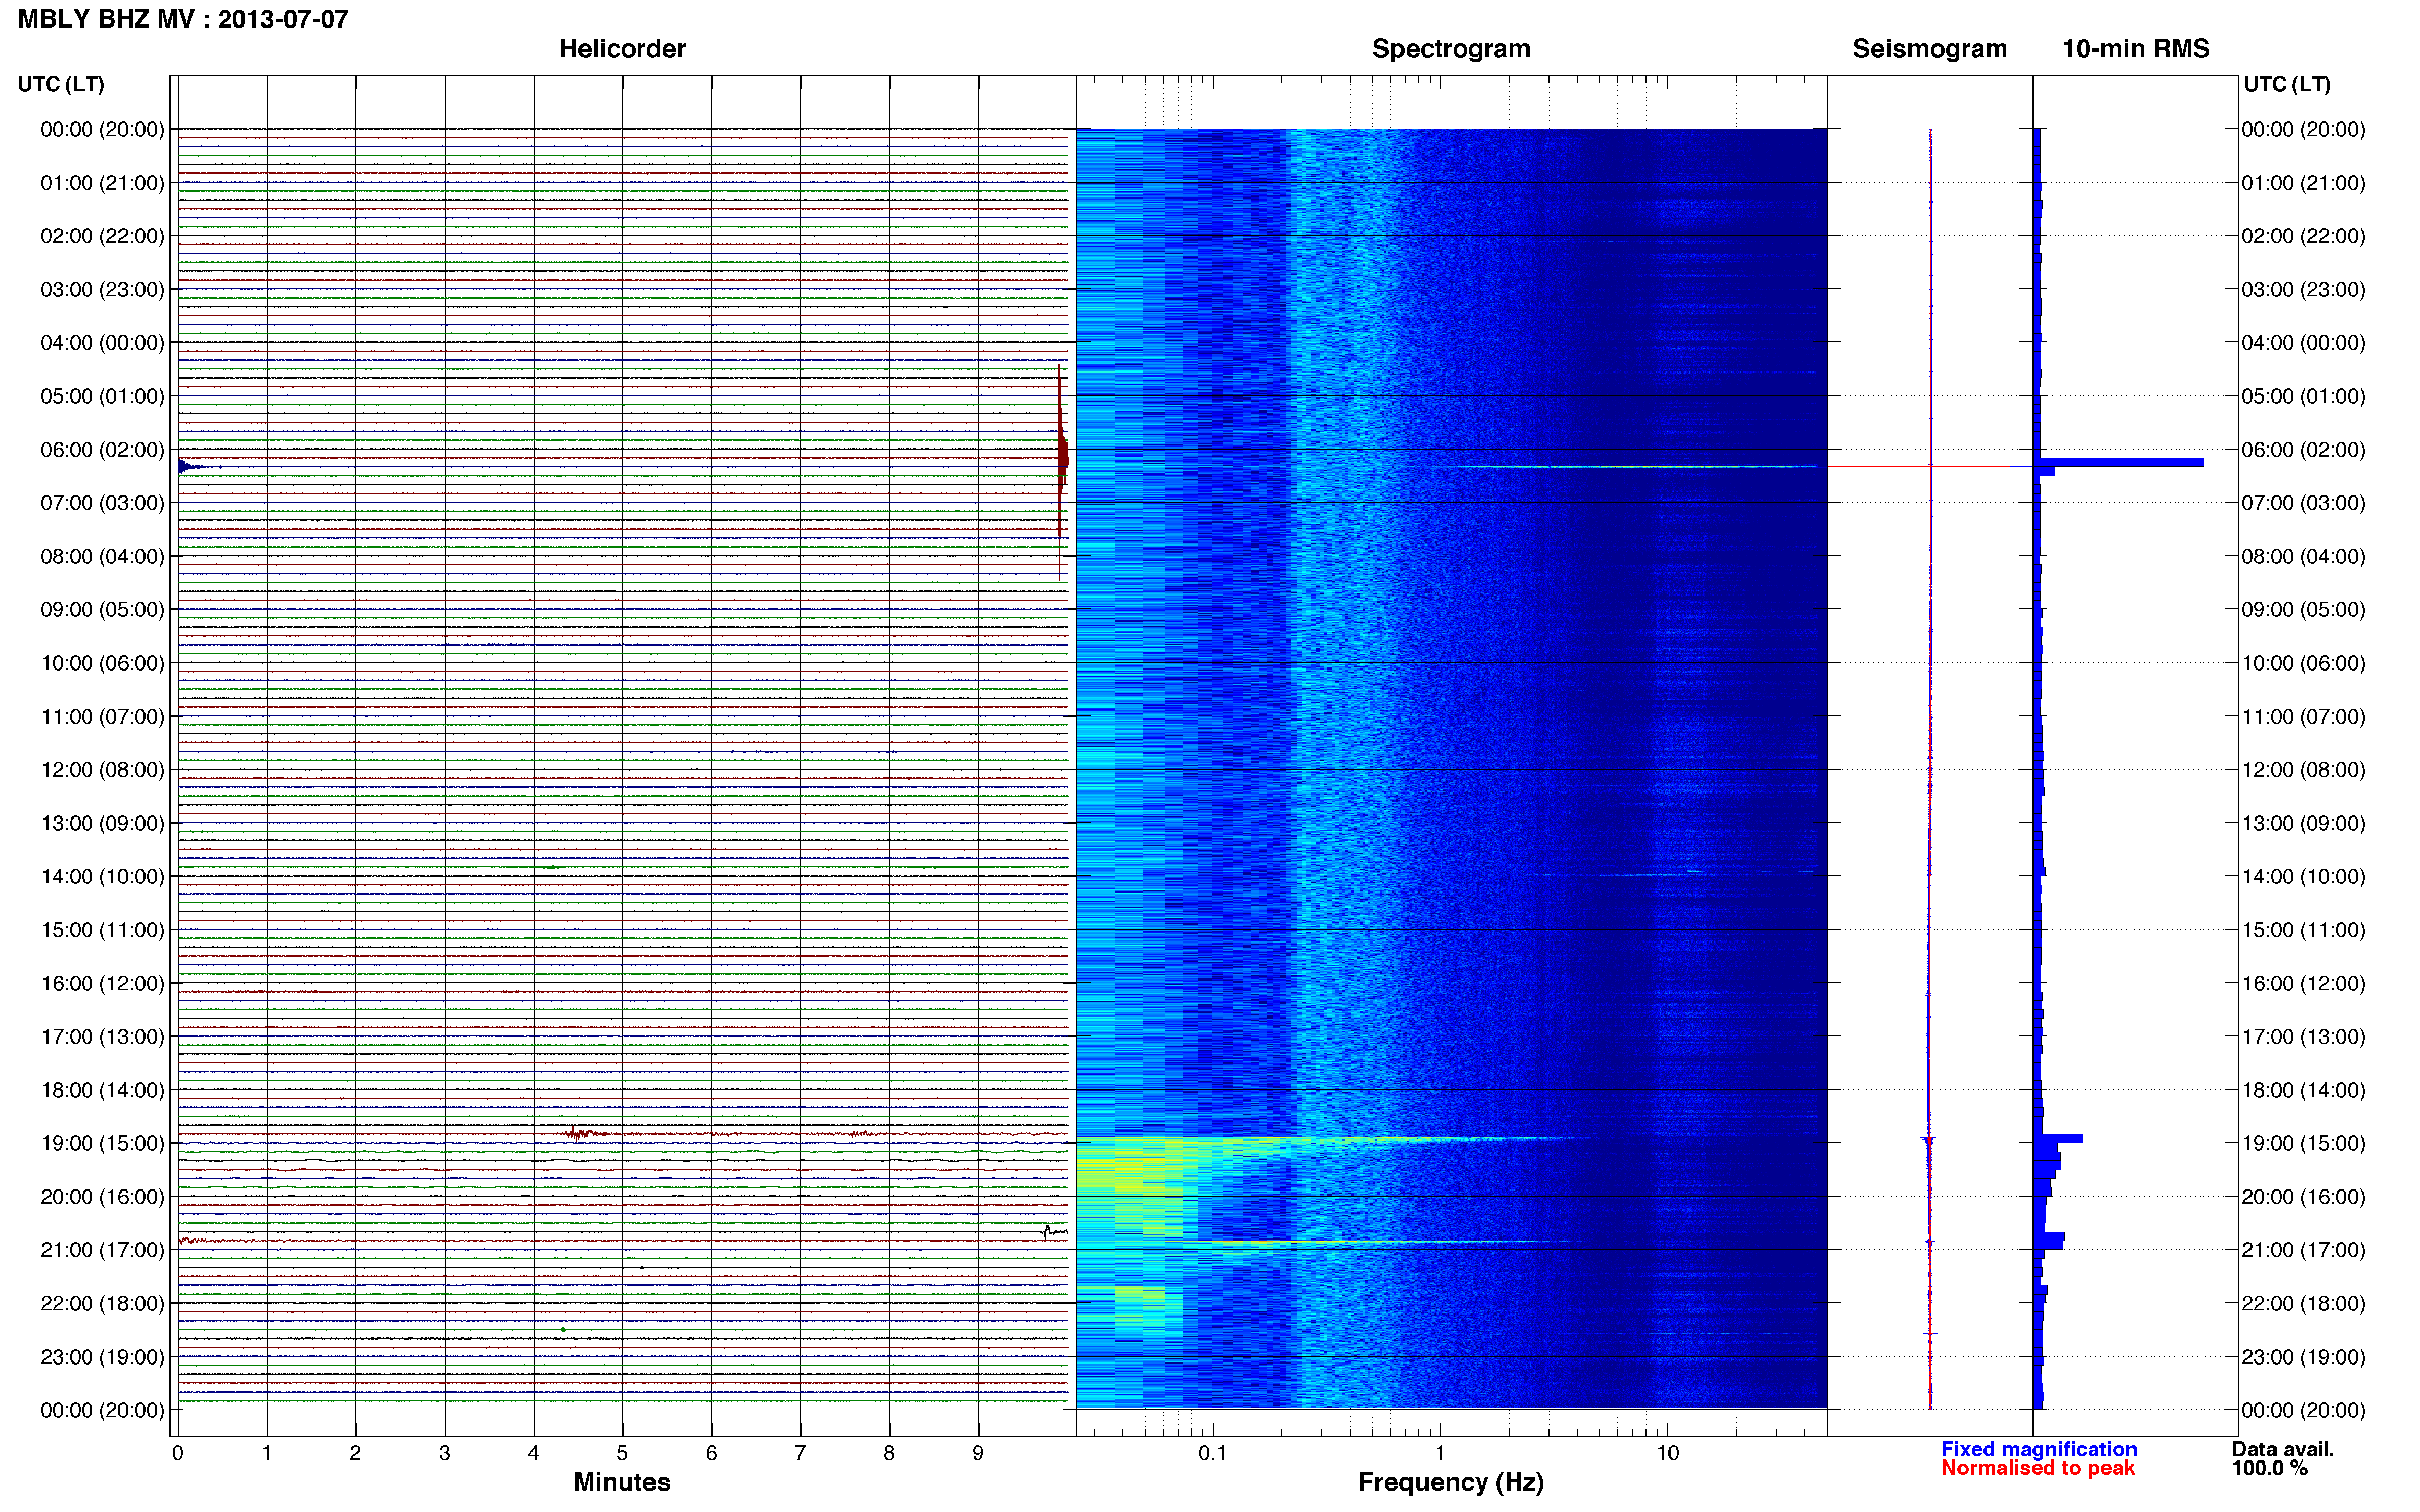Click the tallest RMS bar near 06:00
Screen dimensions: 2420x1512
coord(2119,462)
